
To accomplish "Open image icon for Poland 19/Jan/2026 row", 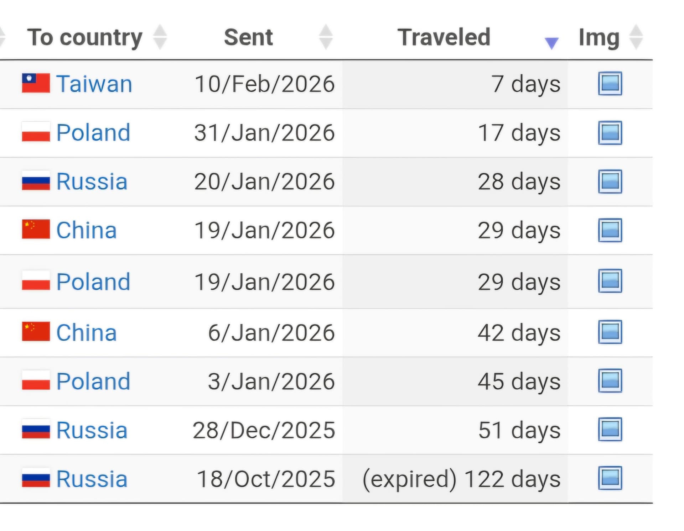I will pos(610,281).
